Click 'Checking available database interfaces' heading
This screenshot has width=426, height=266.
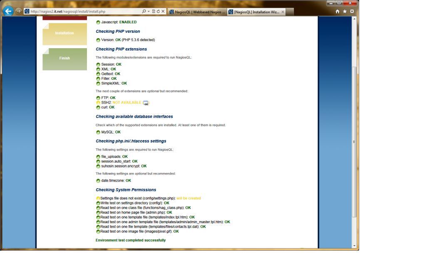coord(134,116)
